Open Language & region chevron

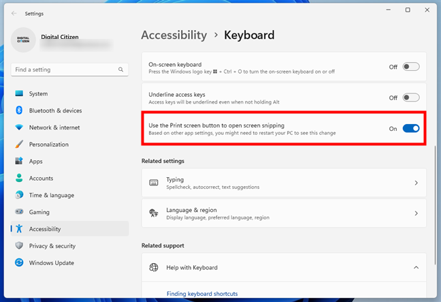pyautogui.click(x=416, y=213)
